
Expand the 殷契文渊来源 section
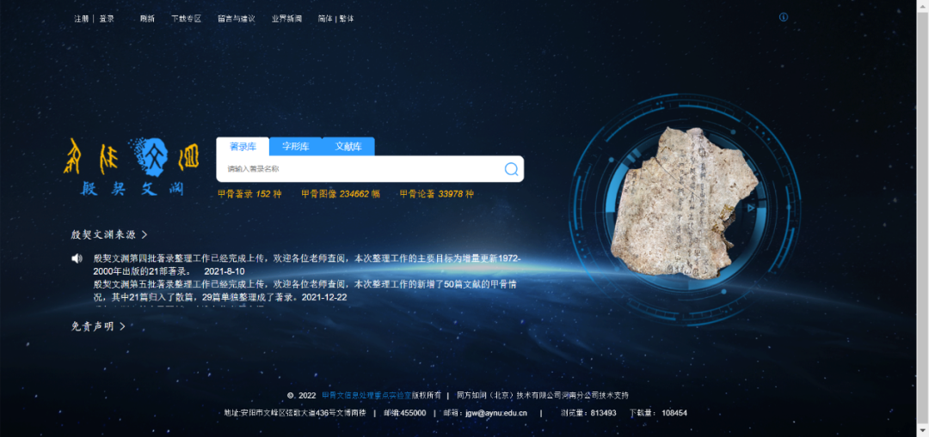(109, 234)
